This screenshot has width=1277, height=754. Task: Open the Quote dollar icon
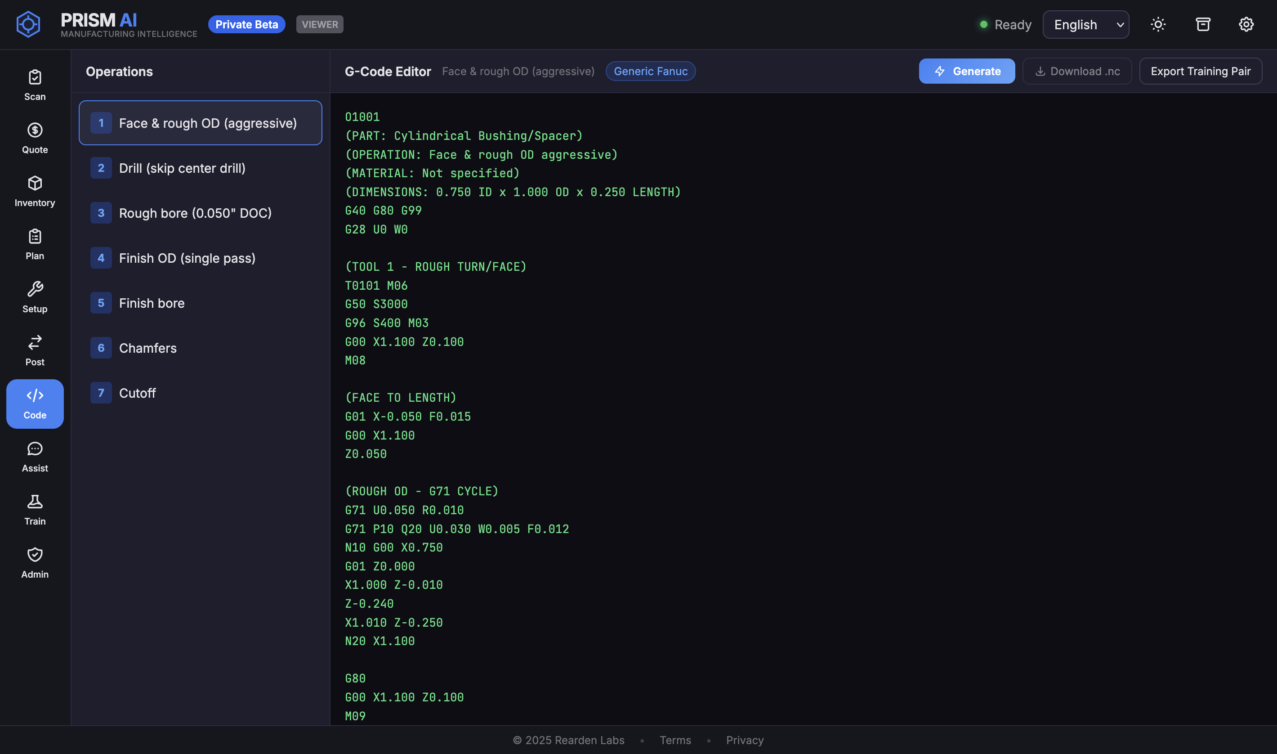coord(35,138)
